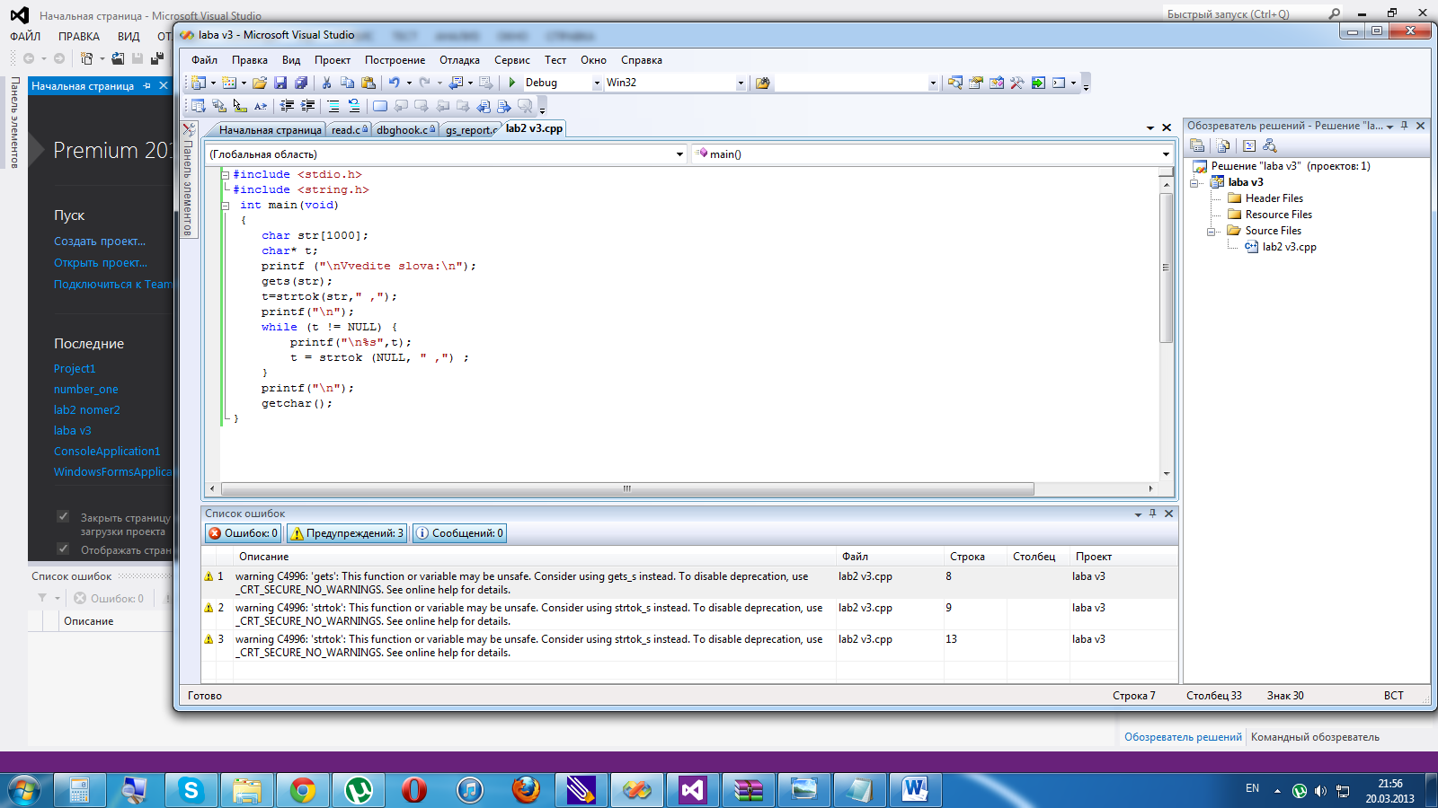Open the Toolbox hammer and wrench icon
This screenshot has height=808, width=1438.
point(1017,83)
